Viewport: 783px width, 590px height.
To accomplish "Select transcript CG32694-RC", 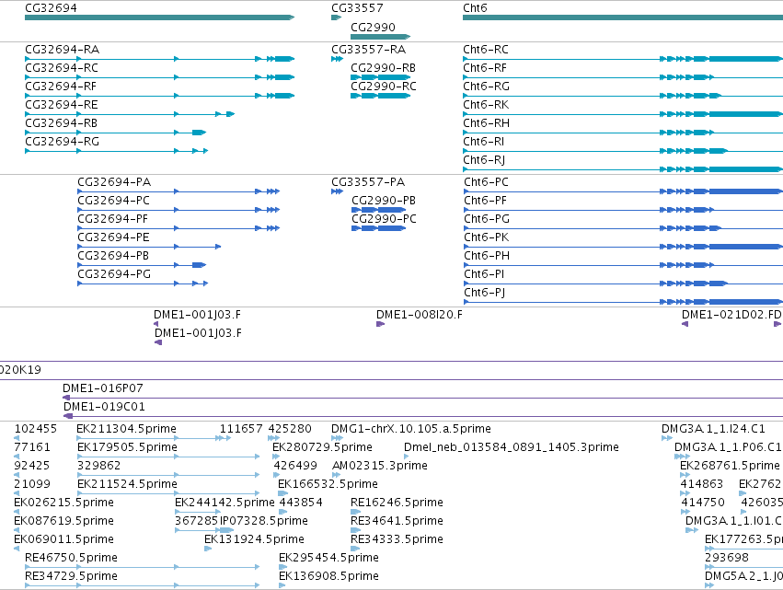I will click(x=160, y=77).
